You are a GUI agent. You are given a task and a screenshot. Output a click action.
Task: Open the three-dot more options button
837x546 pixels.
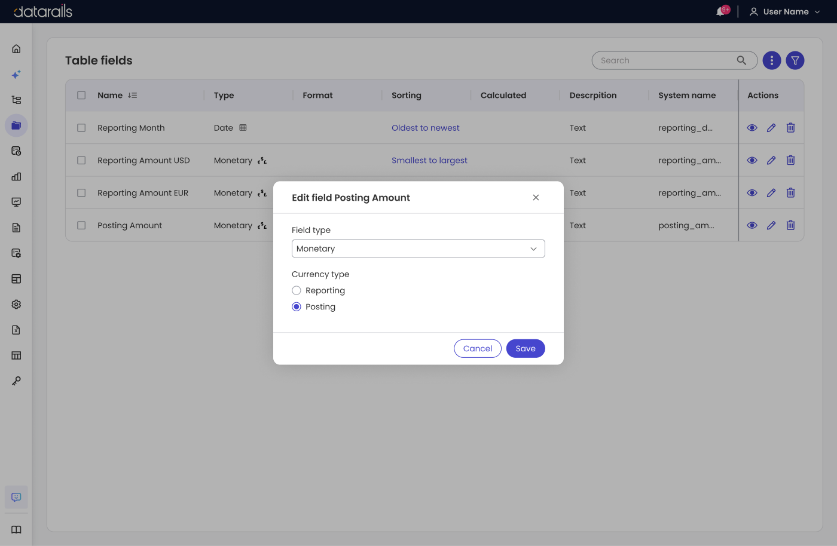click(x=772, y=60)
